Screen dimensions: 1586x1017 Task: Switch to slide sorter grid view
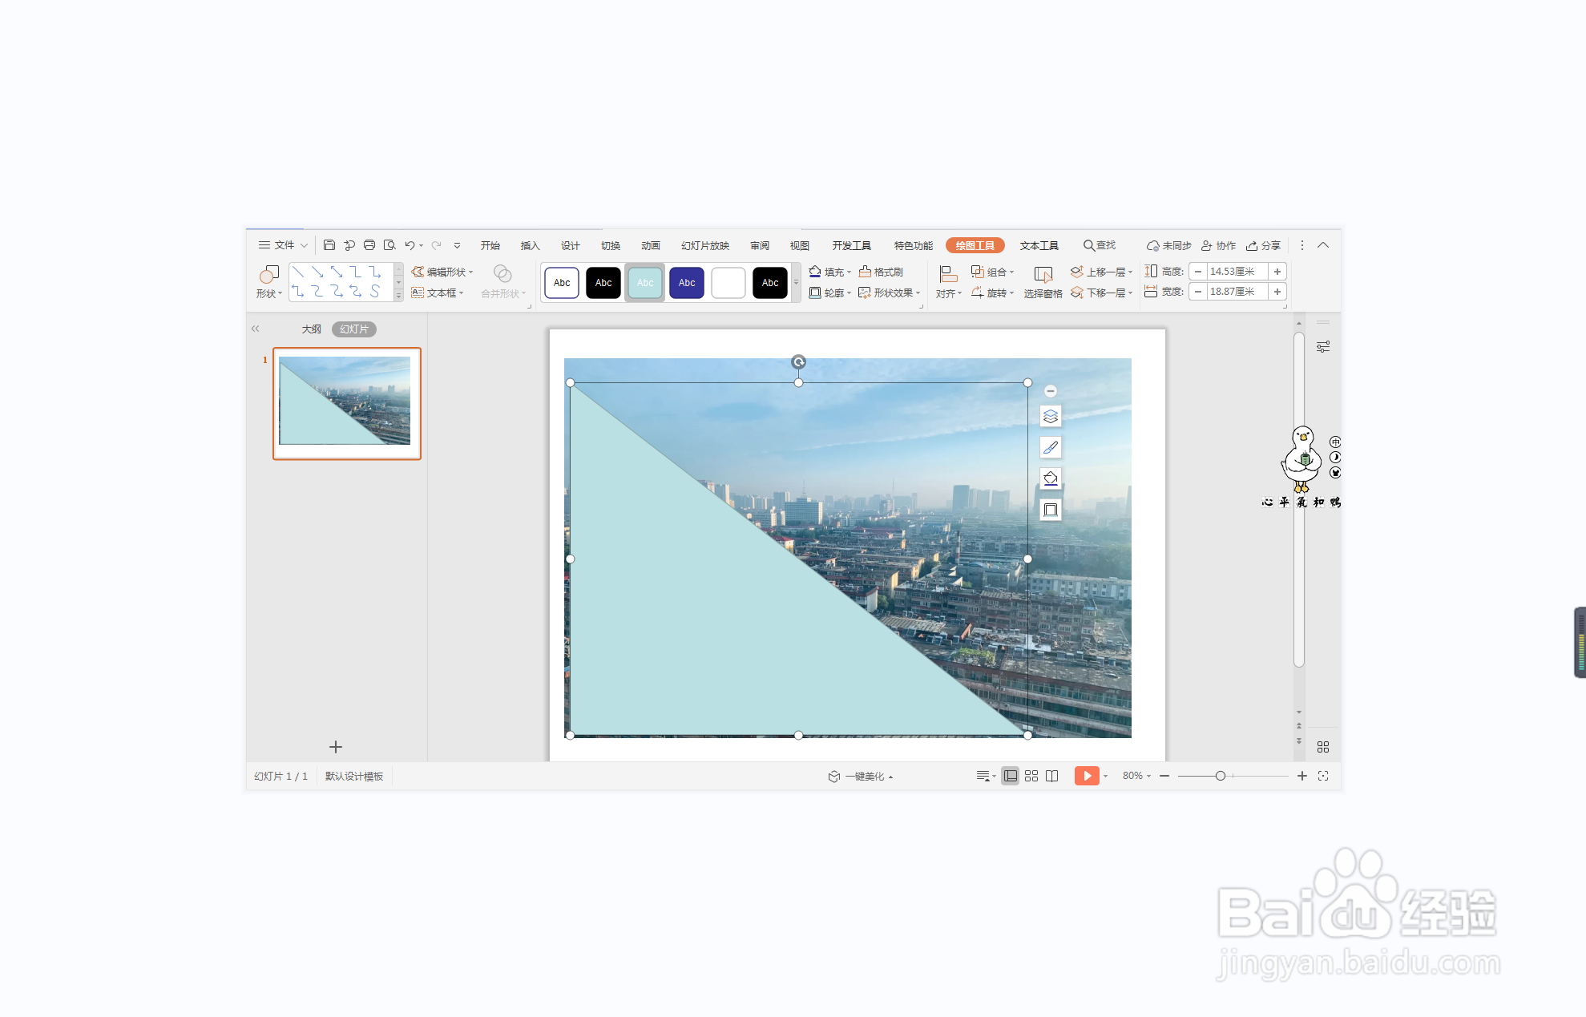coord(1031,776)
